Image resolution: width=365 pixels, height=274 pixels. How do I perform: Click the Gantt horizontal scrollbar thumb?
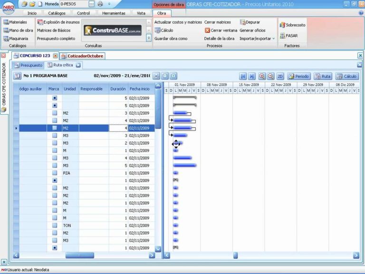pos(235,255)
